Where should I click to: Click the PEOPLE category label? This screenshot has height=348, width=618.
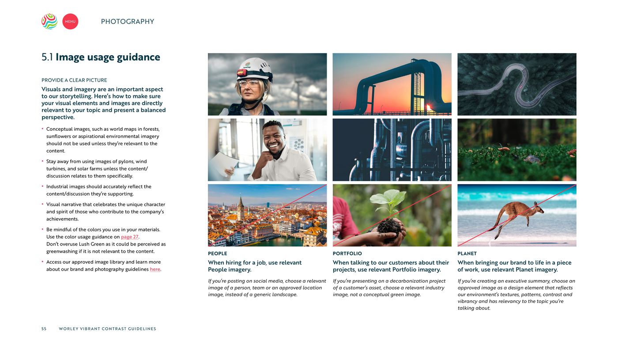[x=218, y=253]
